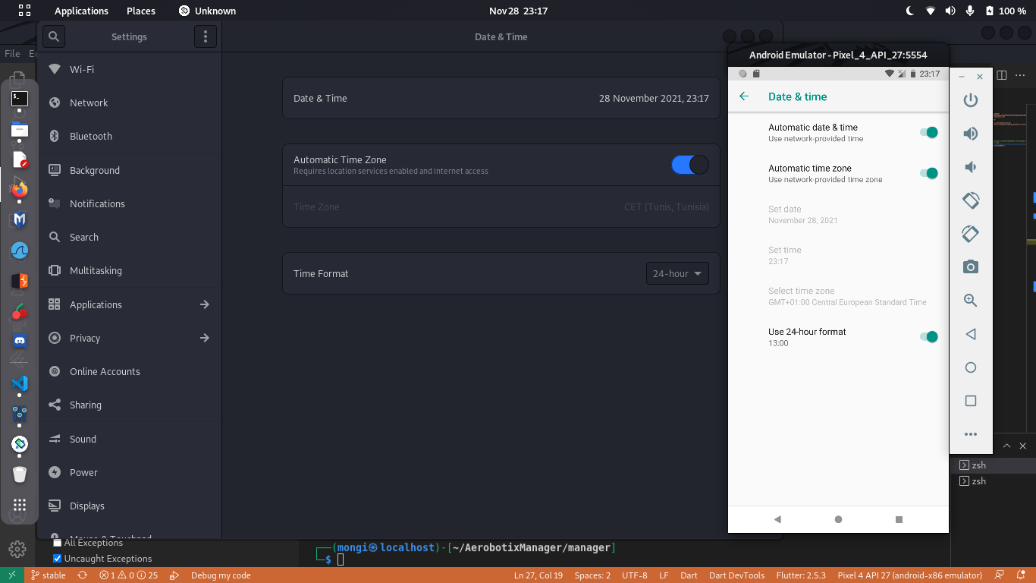Rotate emulator right

click(971, 234)
